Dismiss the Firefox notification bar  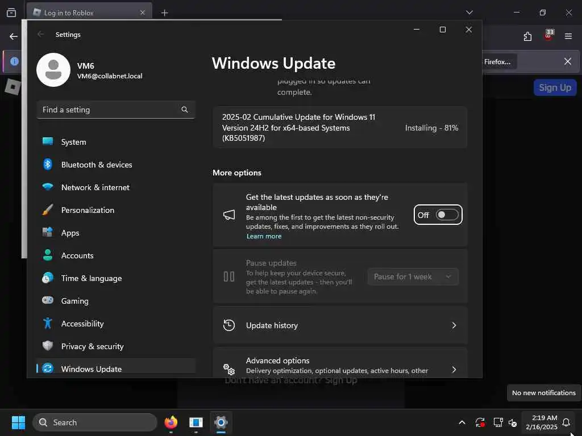tap(568, 61)
